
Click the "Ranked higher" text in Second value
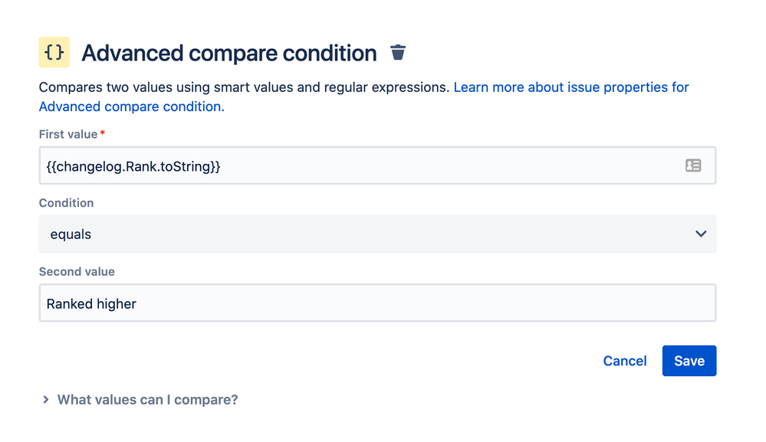click(91, 304)
